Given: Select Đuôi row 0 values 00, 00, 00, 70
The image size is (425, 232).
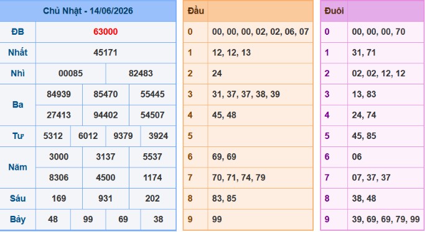Looking at the screenshot, I should (x=379, y=32).
